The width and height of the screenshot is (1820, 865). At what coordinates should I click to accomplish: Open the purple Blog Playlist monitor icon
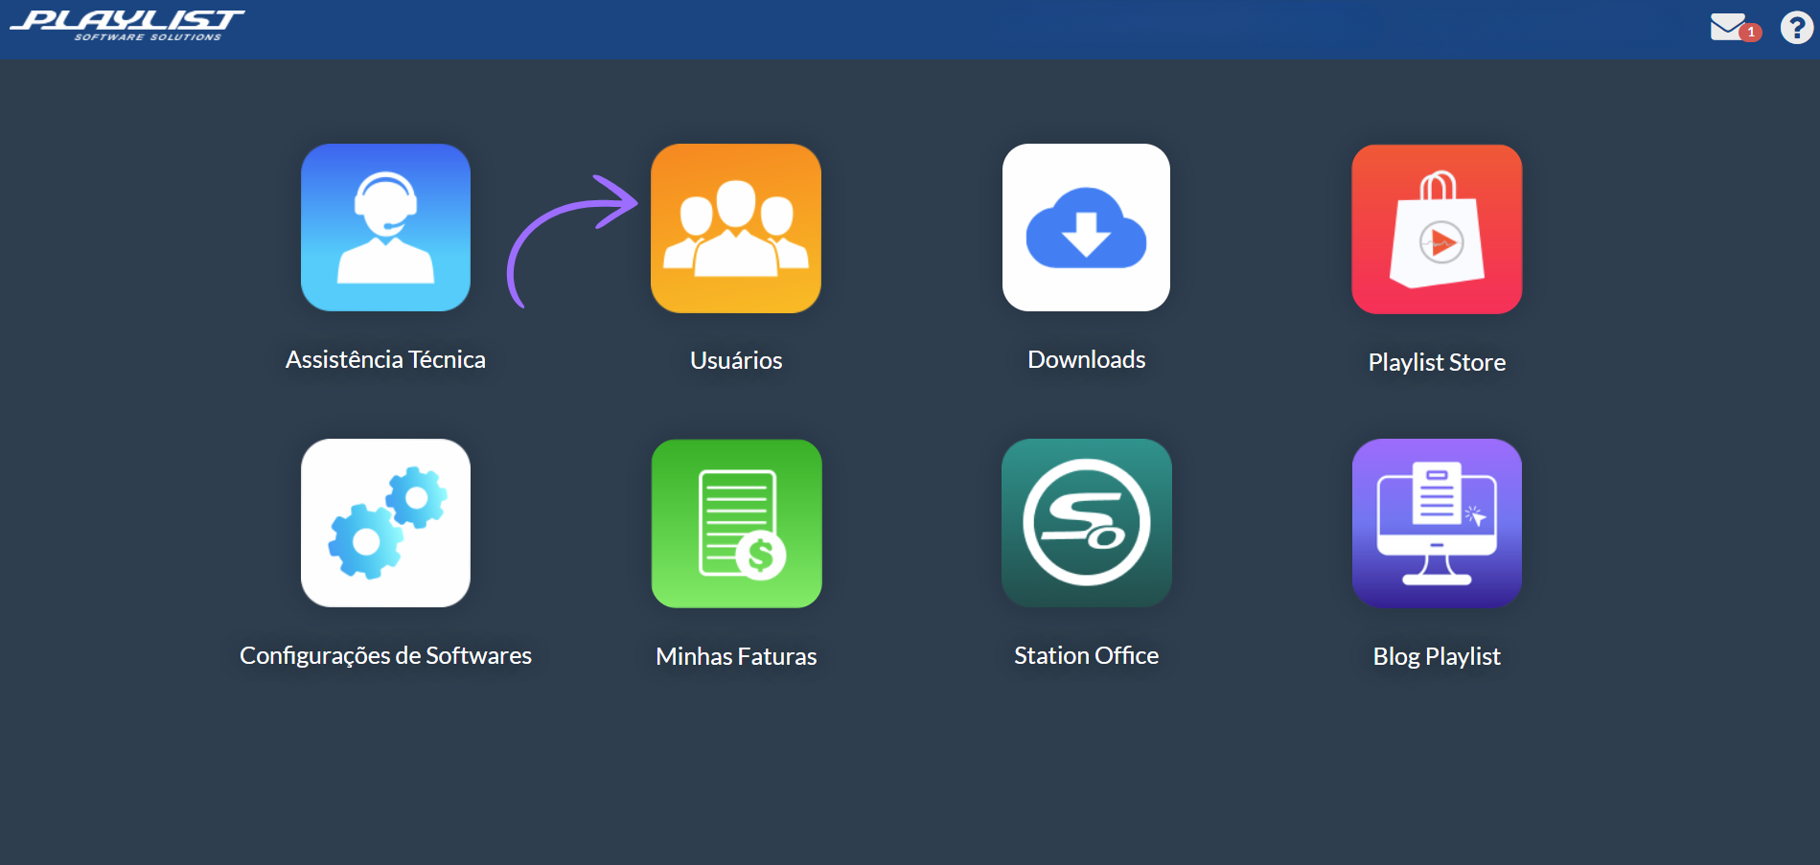tap(1437, 524)
